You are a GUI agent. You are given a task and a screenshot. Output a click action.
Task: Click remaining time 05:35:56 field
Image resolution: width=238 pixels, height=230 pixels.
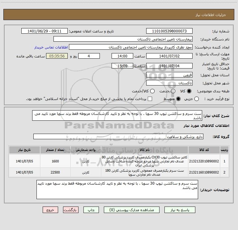pos(57,56)
